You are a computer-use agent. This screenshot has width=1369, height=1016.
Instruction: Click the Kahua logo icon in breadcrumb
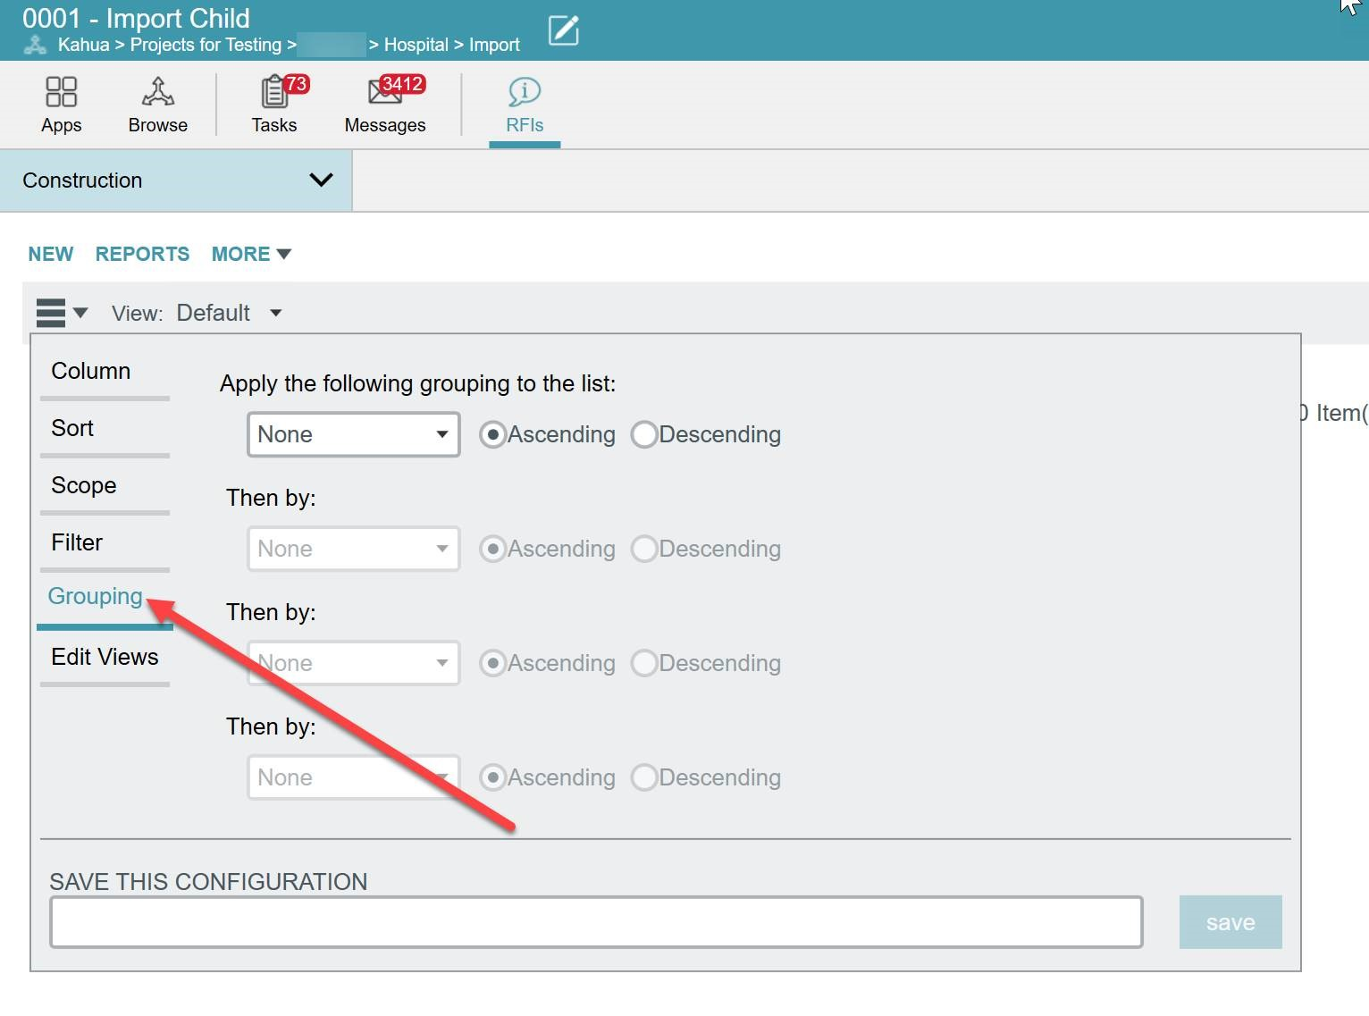click(35, 45)
